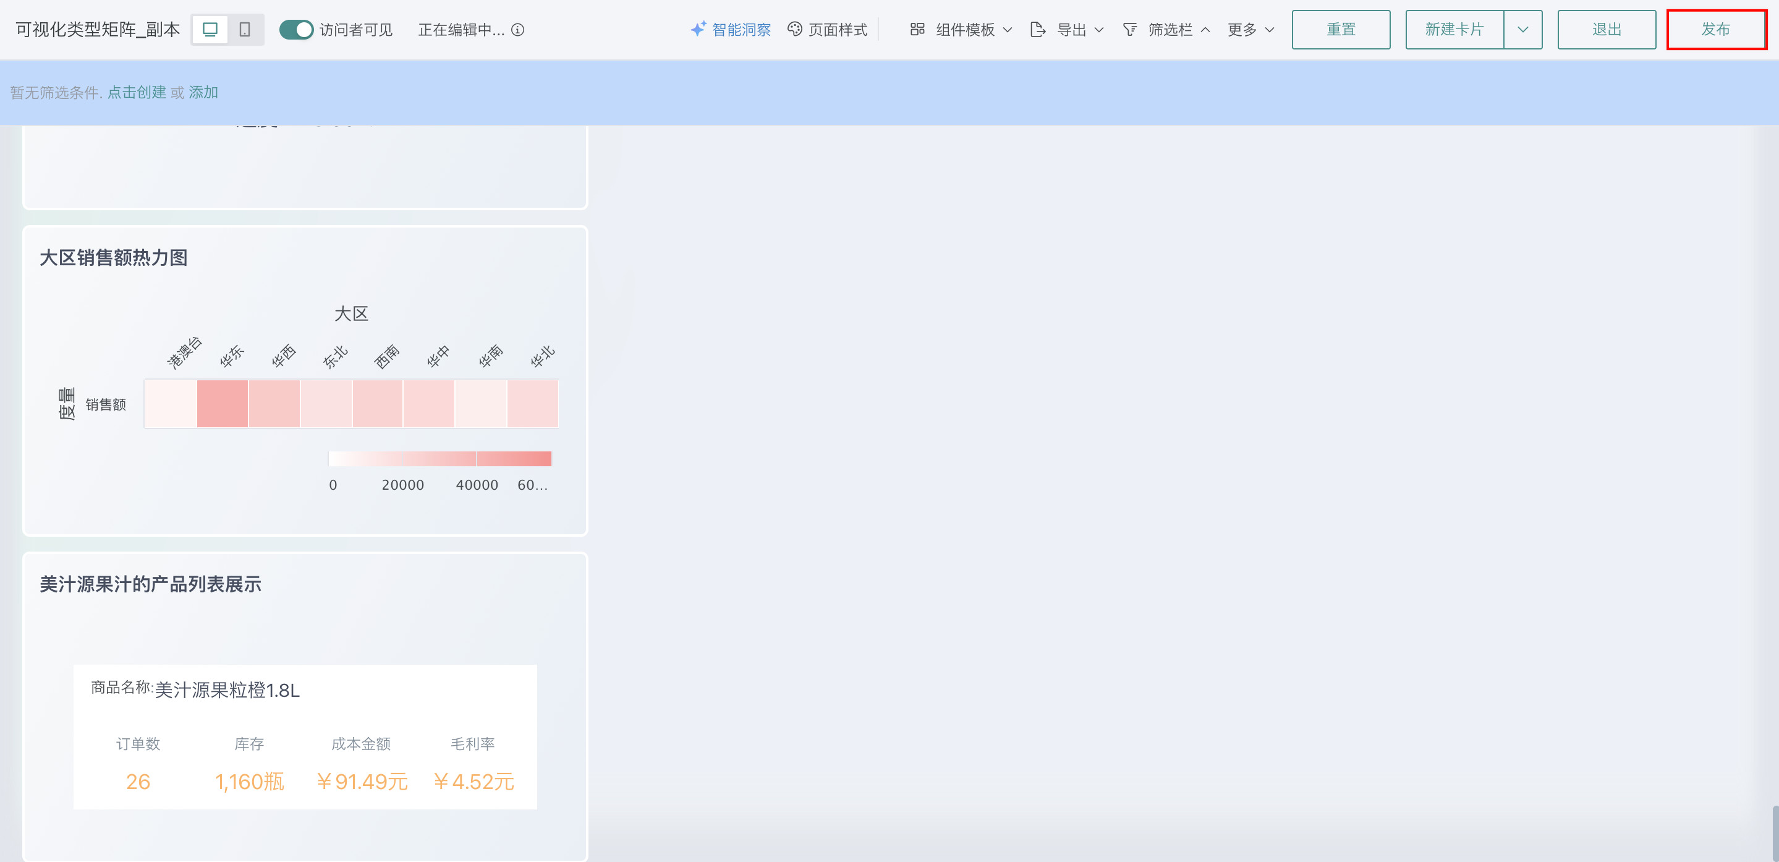1779x862 pixels.
Task: Open 页面样式 palette icon
Action: [795, 29]
